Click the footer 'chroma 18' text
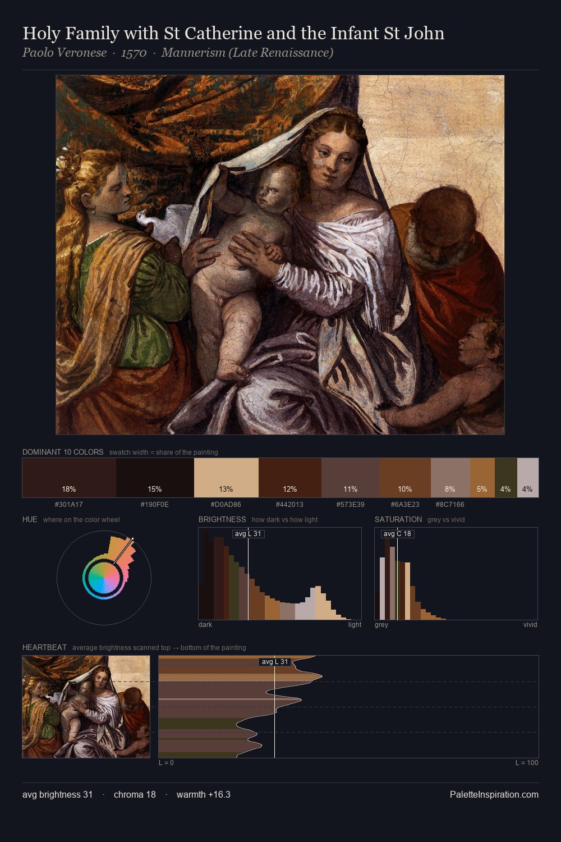The height and width of the screenshot is (842, 561). coord(135,794)
